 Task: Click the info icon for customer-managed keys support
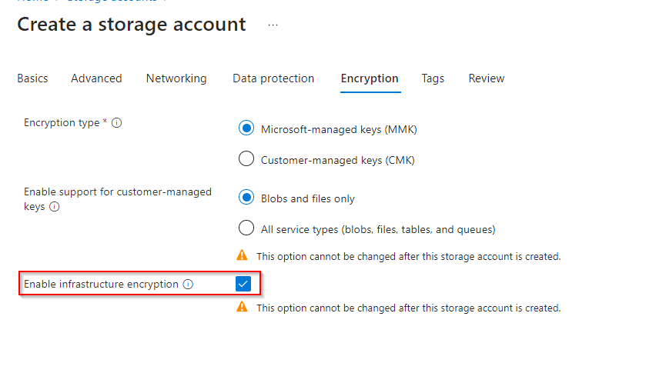pos(54,207)
